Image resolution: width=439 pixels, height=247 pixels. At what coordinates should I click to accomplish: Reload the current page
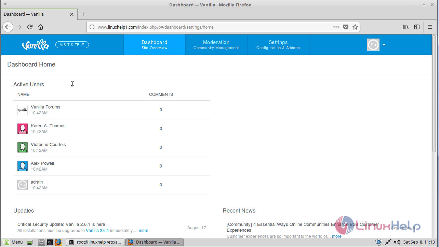pyautogui.click(x=30, y=27)
